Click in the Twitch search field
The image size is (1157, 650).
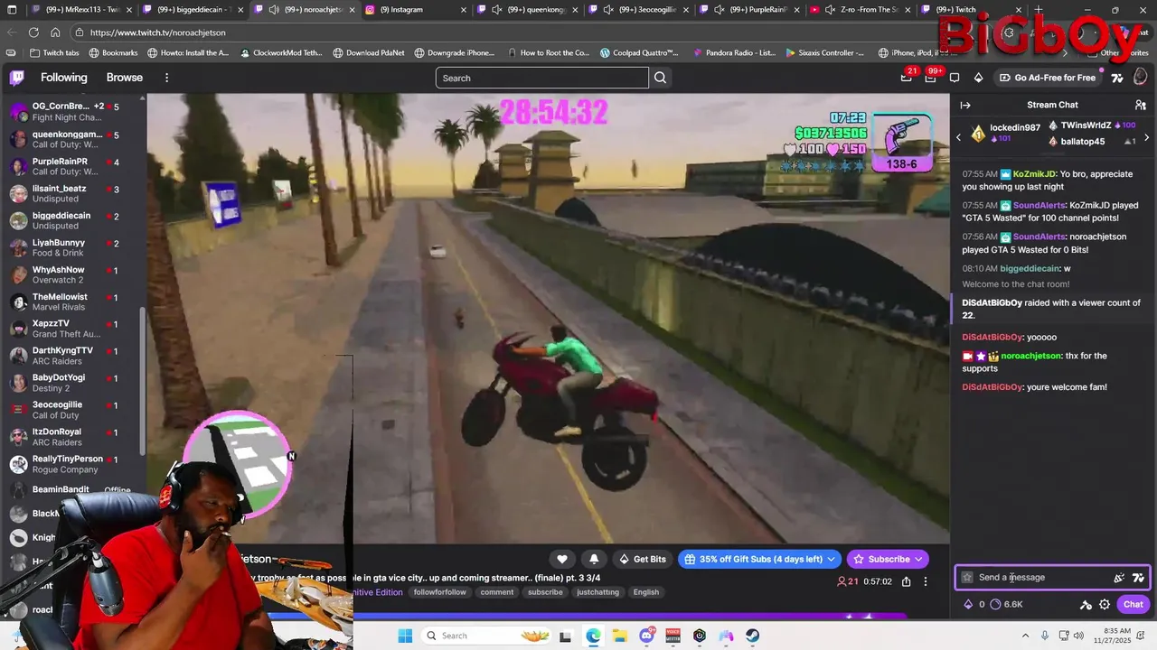542,78
